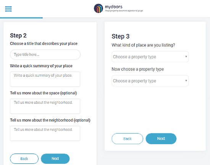Open the hamburger menu icon
The height and width of the screenshot is (165, 210).
(x=8, y=9)
